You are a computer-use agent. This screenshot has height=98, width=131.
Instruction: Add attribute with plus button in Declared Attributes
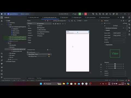coord(123,28)
